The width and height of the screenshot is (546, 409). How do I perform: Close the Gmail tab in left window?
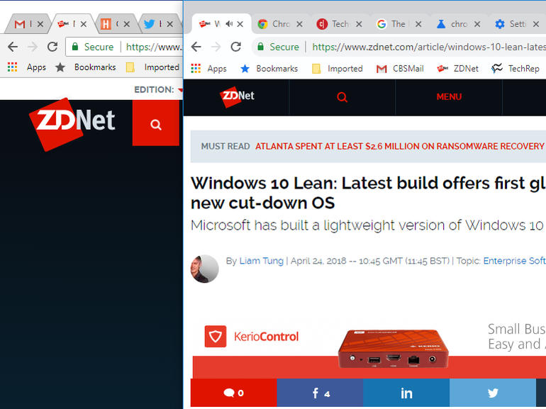coord(40,24)
